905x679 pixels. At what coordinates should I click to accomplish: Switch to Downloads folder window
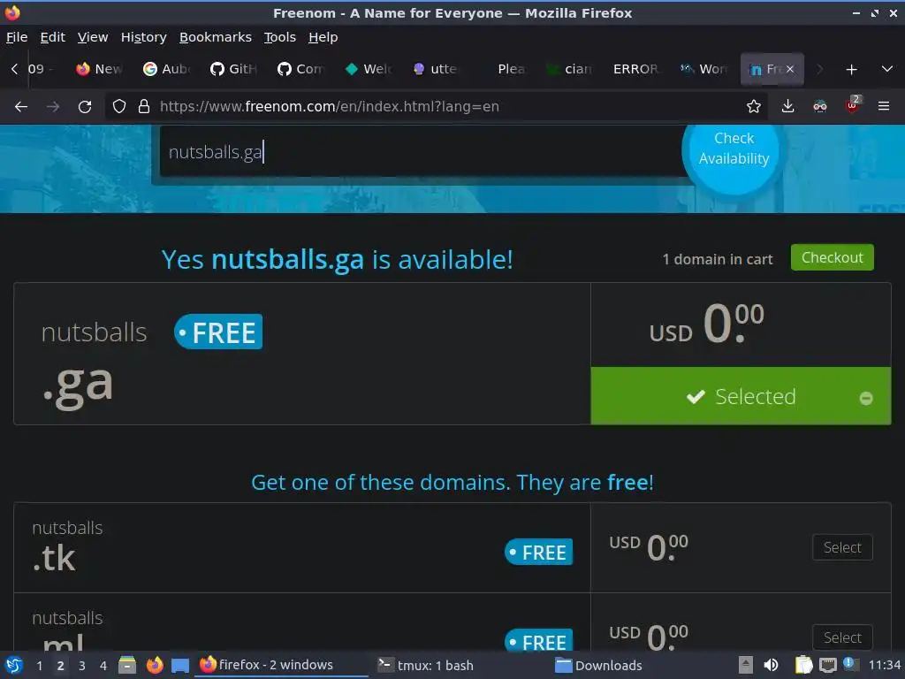coord(598,665)
